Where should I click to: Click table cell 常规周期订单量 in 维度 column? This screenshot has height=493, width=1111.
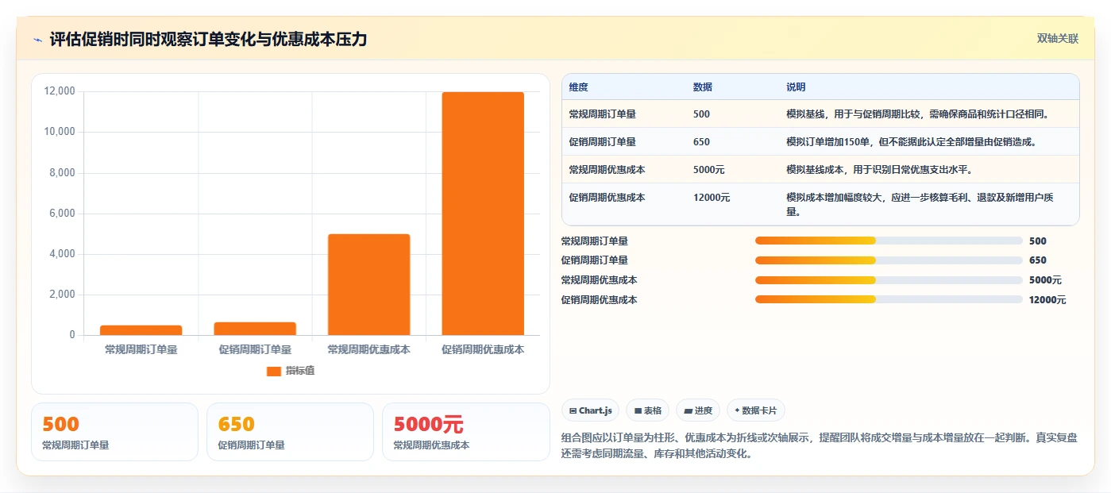point(602,114)
